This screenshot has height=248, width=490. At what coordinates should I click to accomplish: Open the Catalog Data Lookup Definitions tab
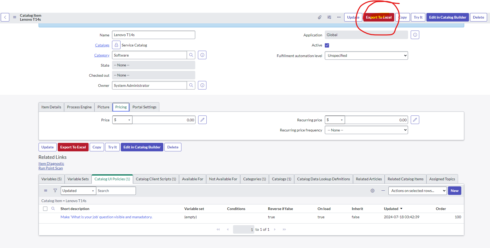point(323,179)
